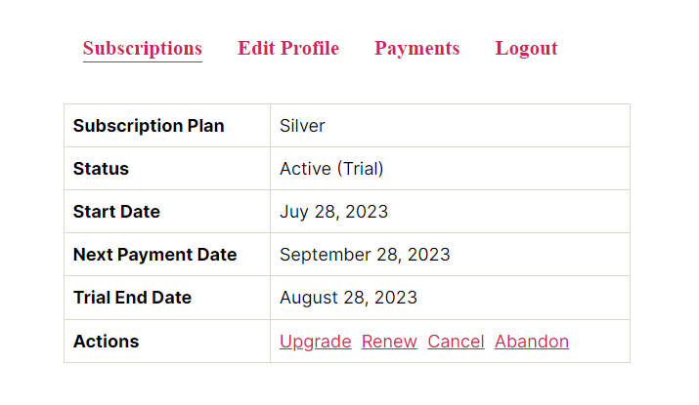Click the Next Payment Date label
This screenshot has height=405, width=699.
pyautogui.click(x=154, y=255)
